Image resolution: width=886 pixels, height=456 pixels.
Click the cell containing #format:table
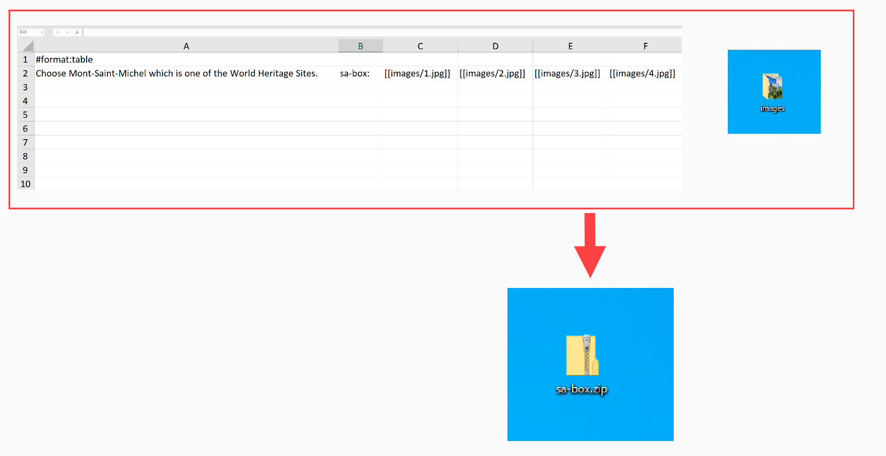[x=187, y=59]
